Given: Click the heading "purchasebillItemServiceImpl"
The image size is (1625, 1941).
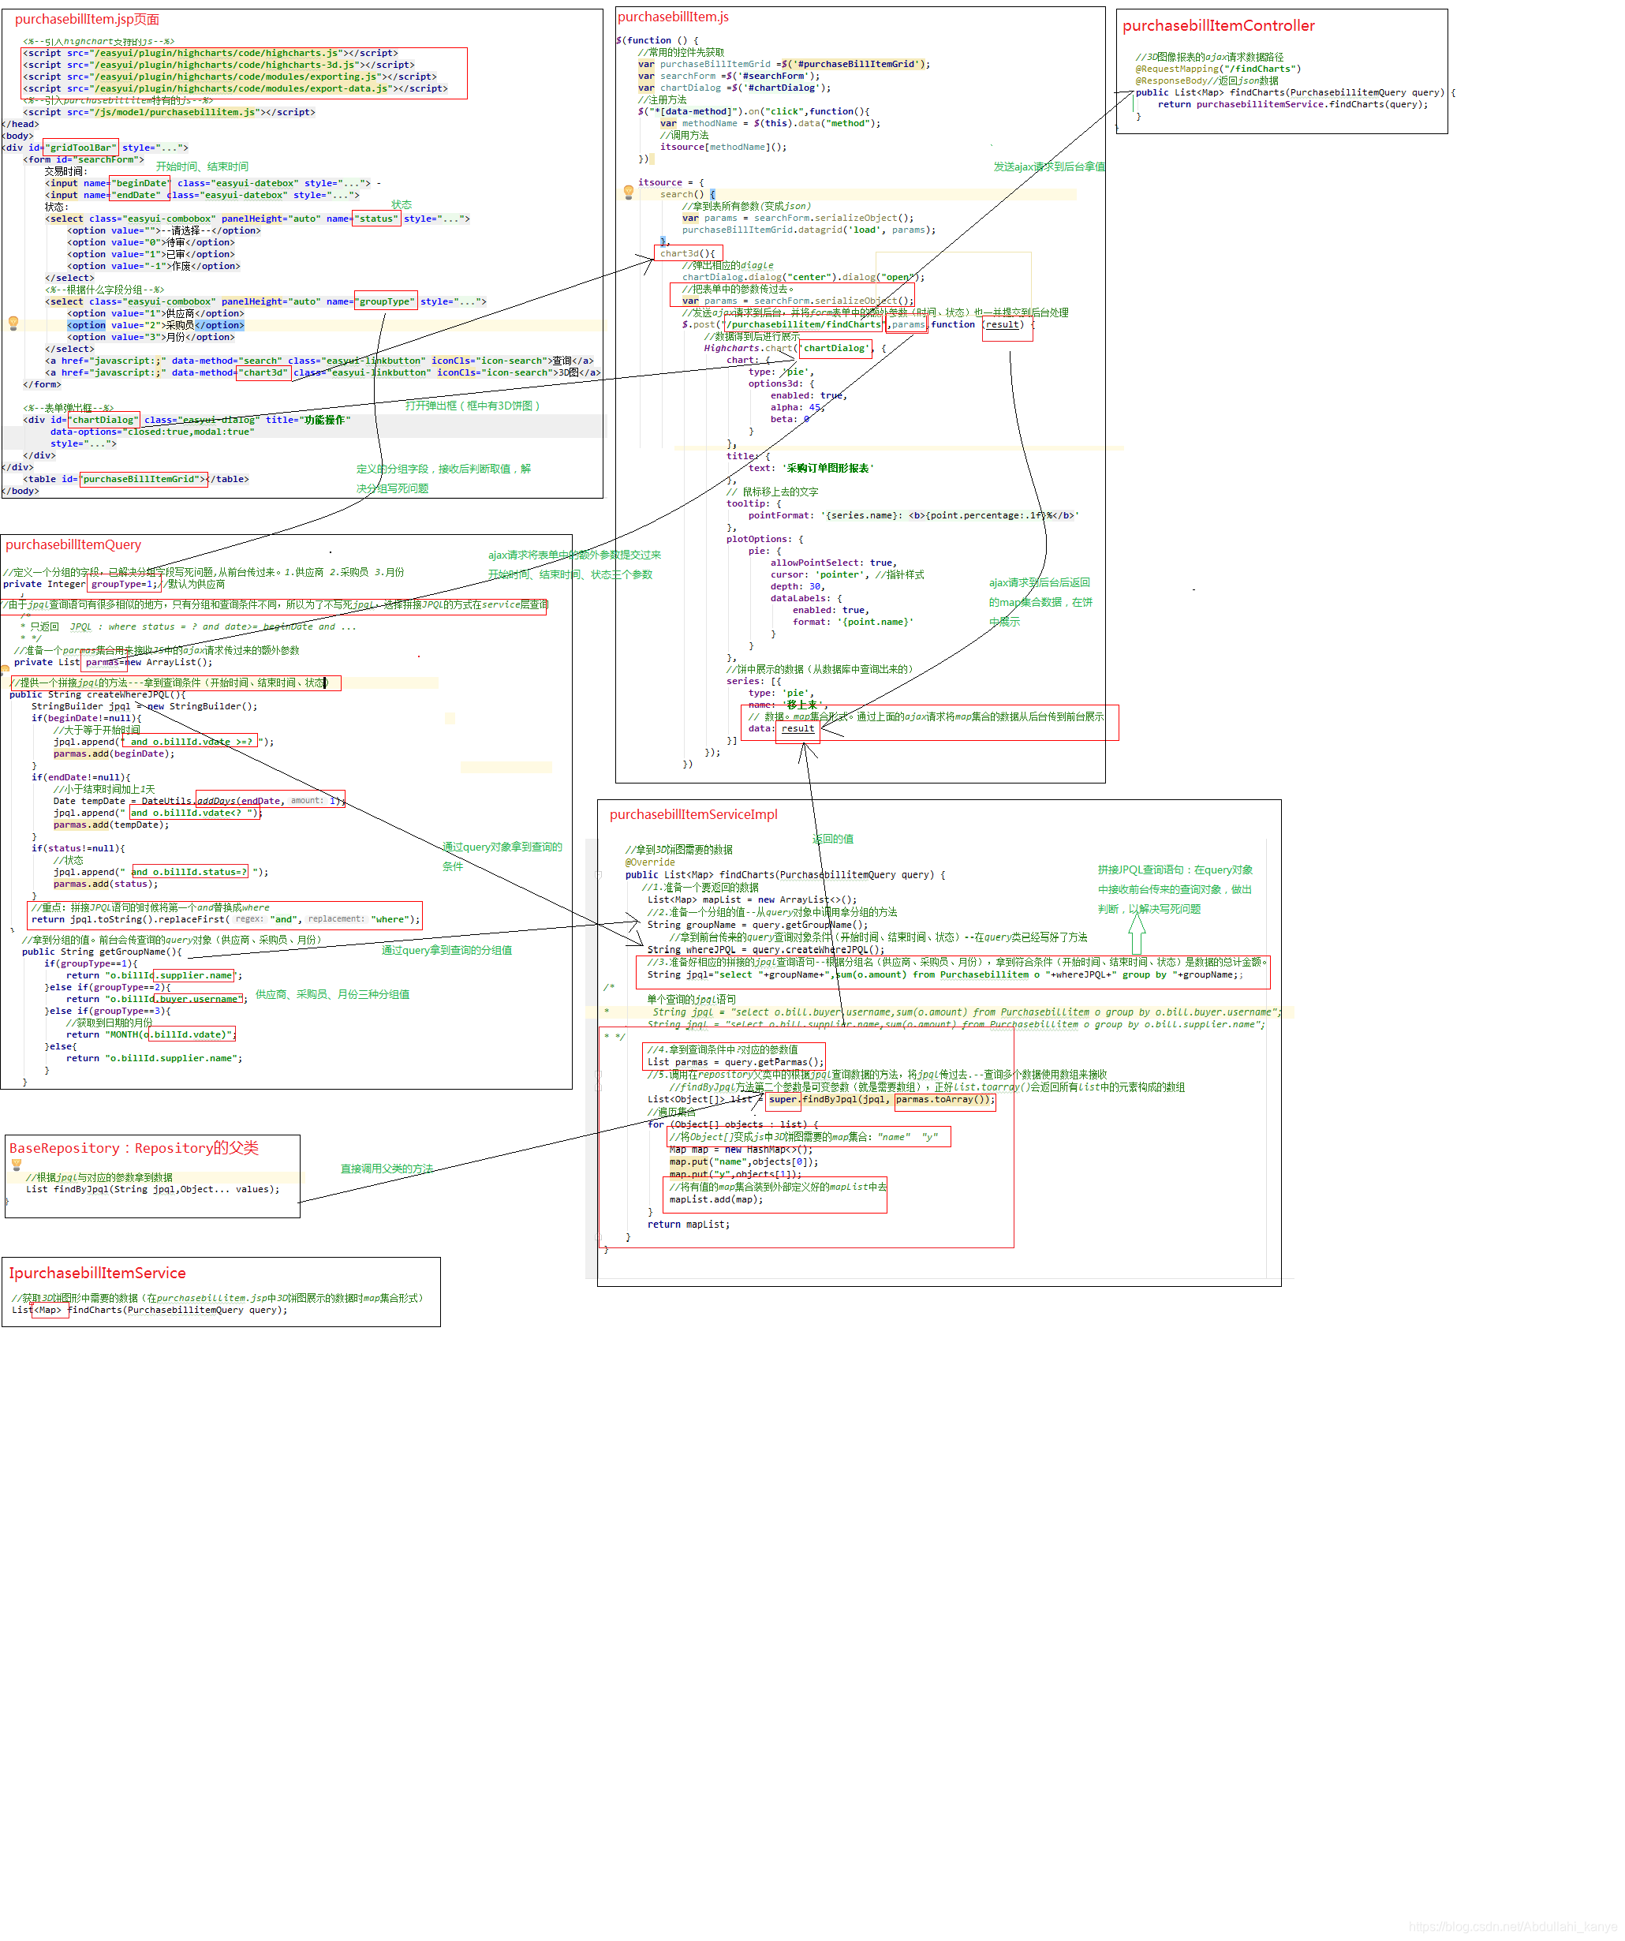Looking at the screenshot, I should tap(694, 814).
